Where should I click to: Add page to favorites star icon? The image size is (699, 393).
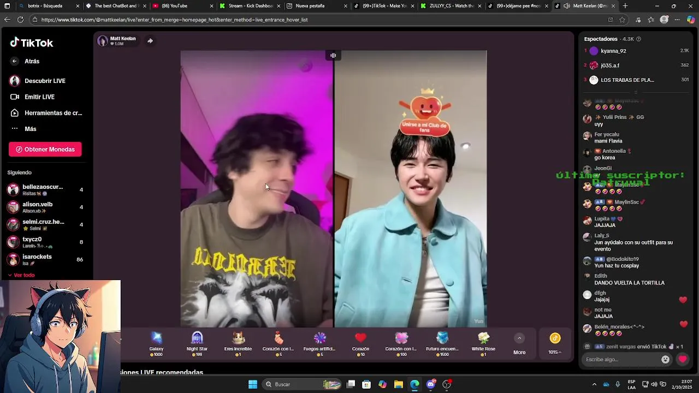[x=622, y=20]
